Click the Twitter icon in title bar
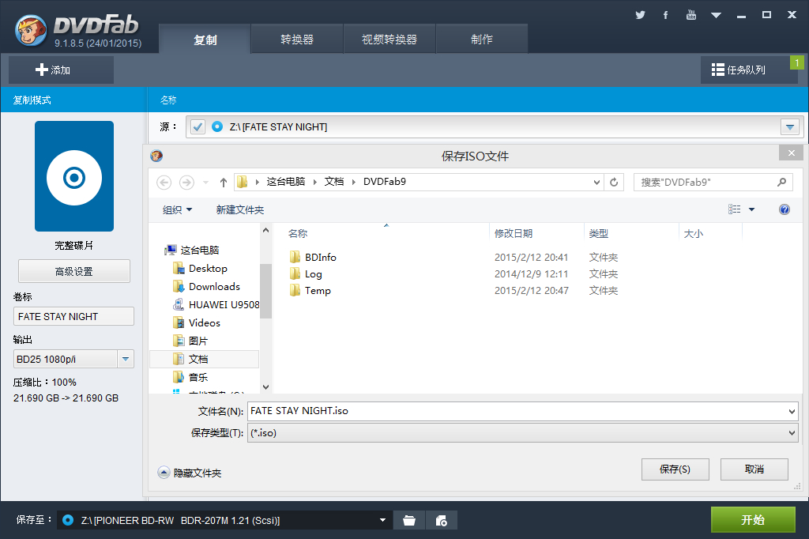809x539 pixels. [x=641, y=15]
